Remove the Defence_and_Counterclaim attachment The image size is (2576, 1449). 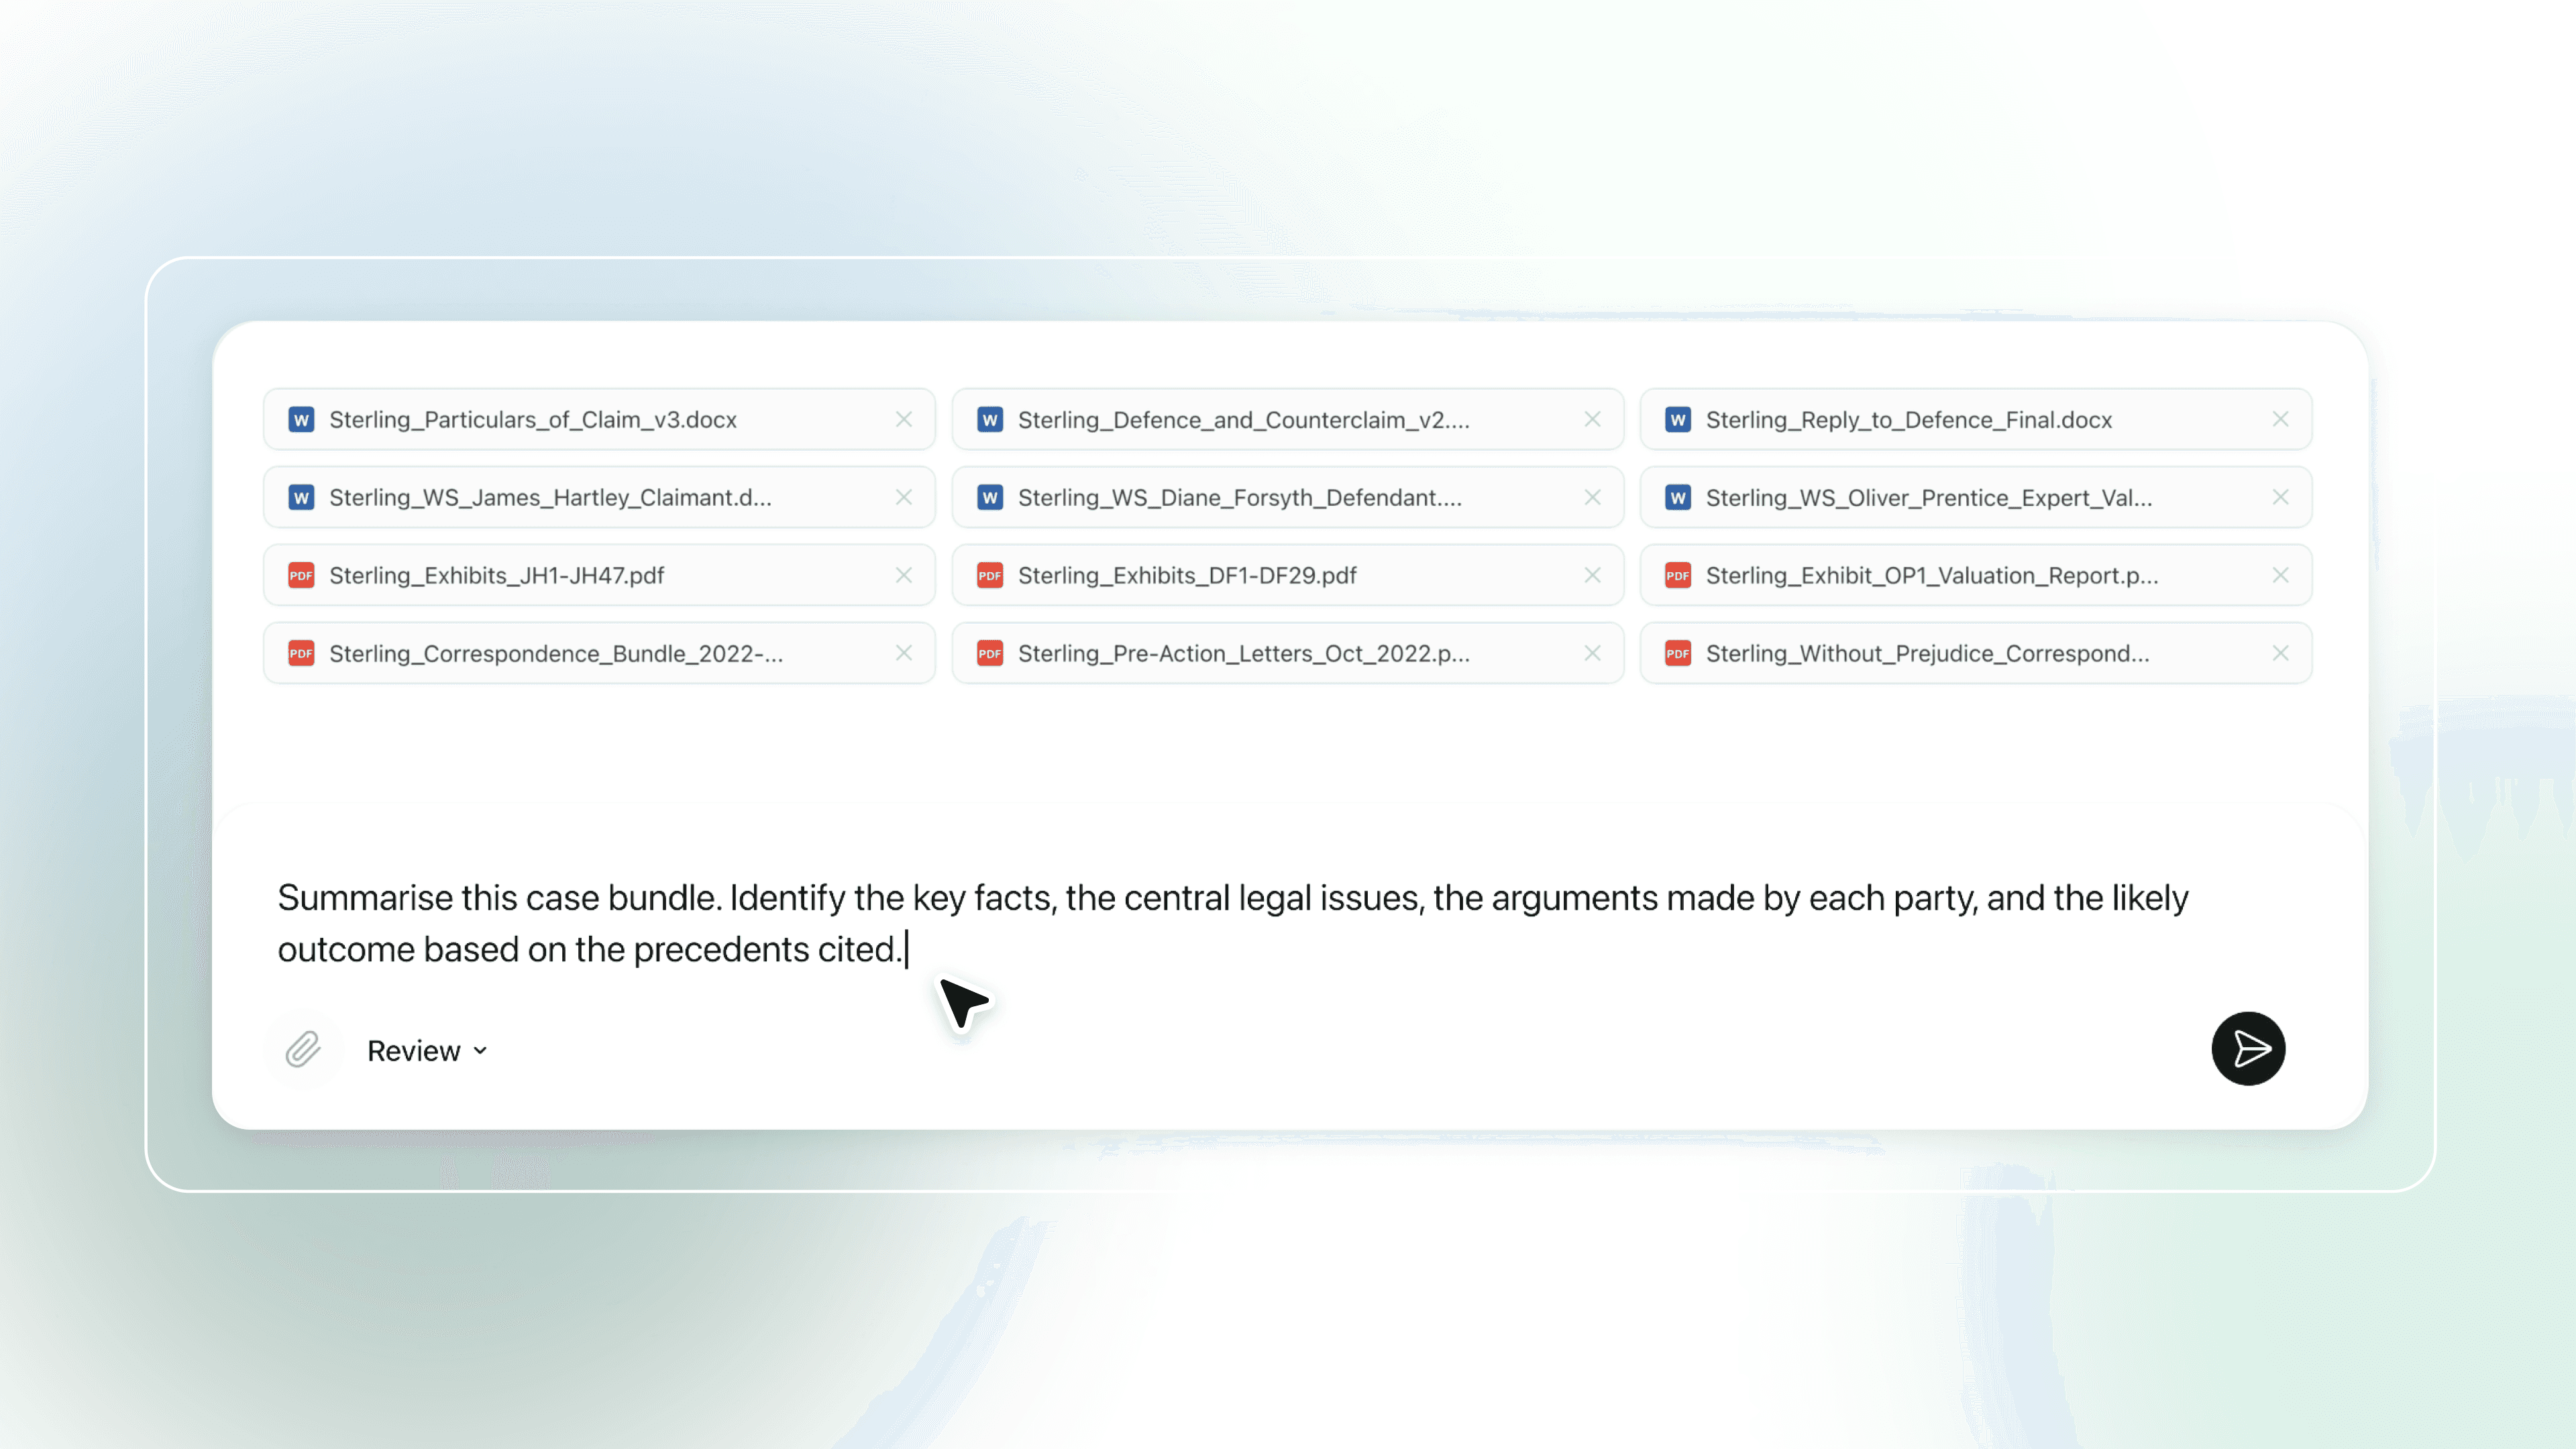click(x=1592, y=419)
